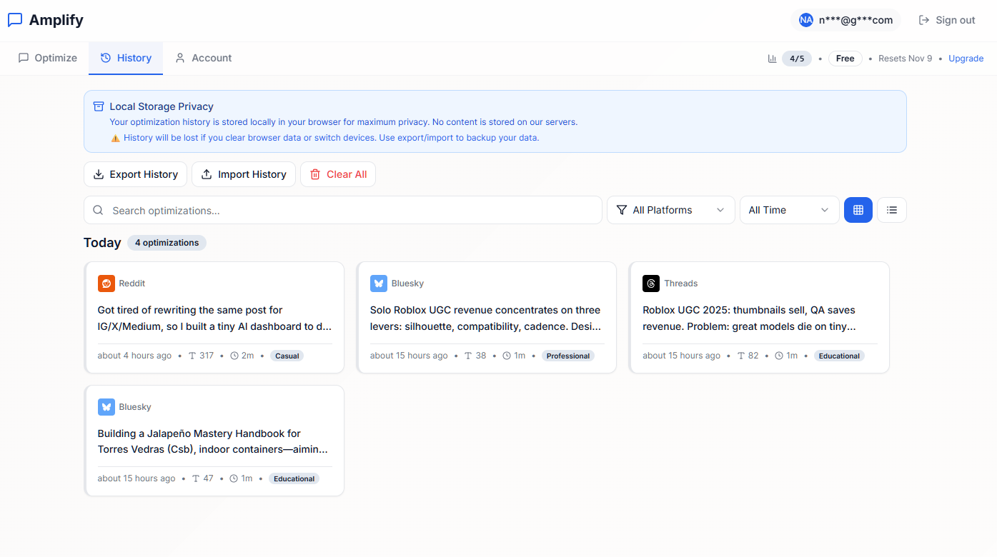Switch to the Optimize tab
997x557 pixels.
(47, 58)
